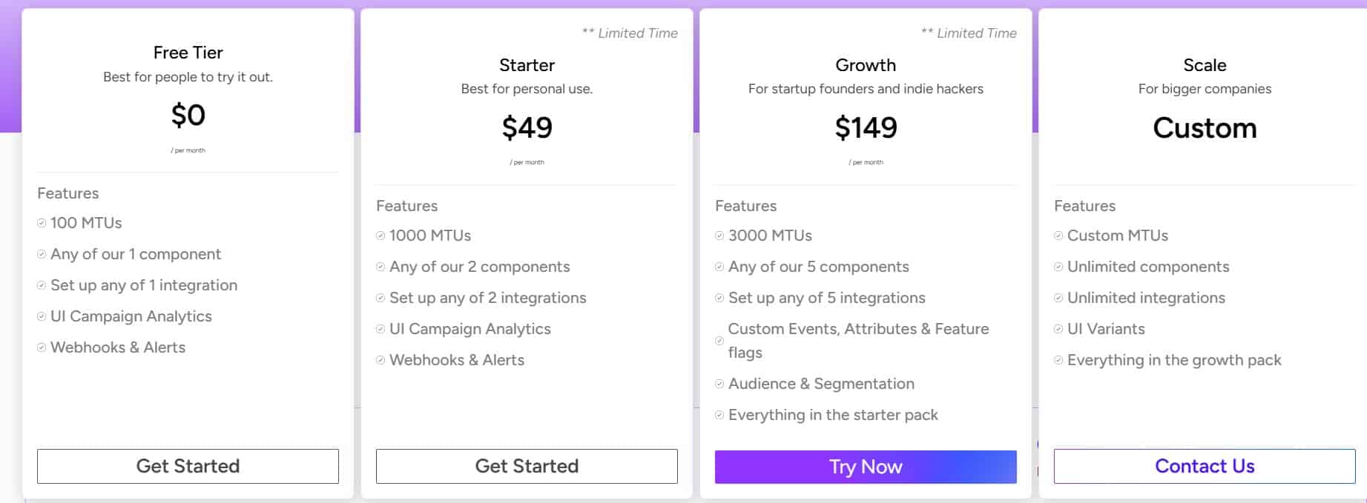Click the checkmark beside Everything in the starter pack
The height and width of the screenshot is (503, 1367).
click(719, 415)
